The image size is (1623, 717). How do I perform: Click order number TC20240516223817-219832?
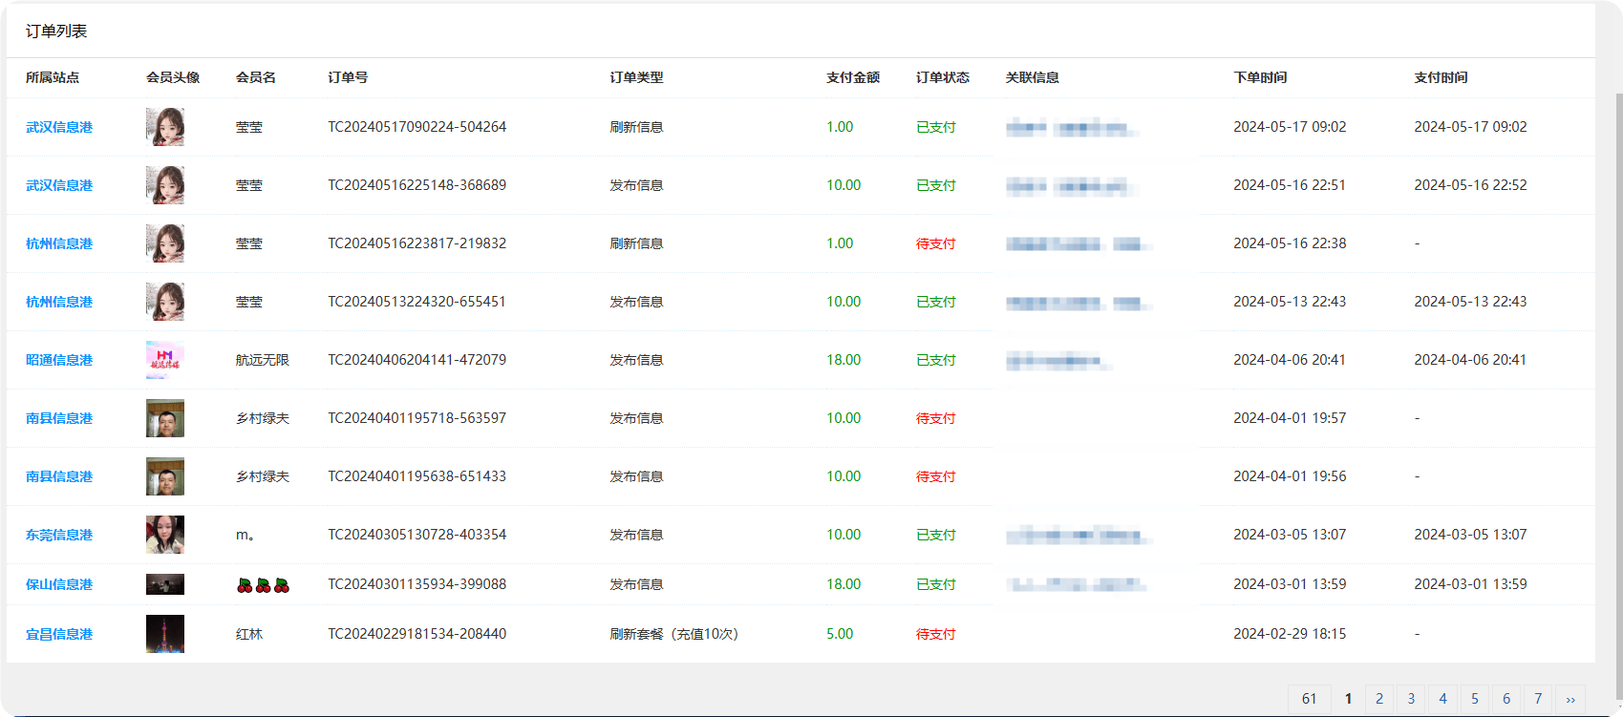(x=417, y=243)
